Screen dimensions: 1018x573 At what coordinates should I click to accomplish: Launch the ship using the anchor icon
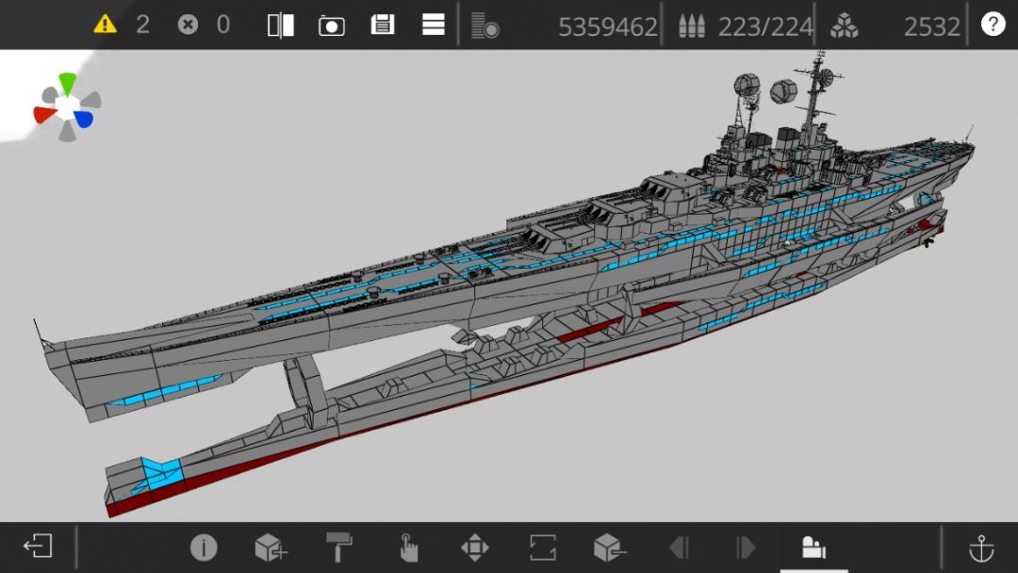(x=981, y=548)
